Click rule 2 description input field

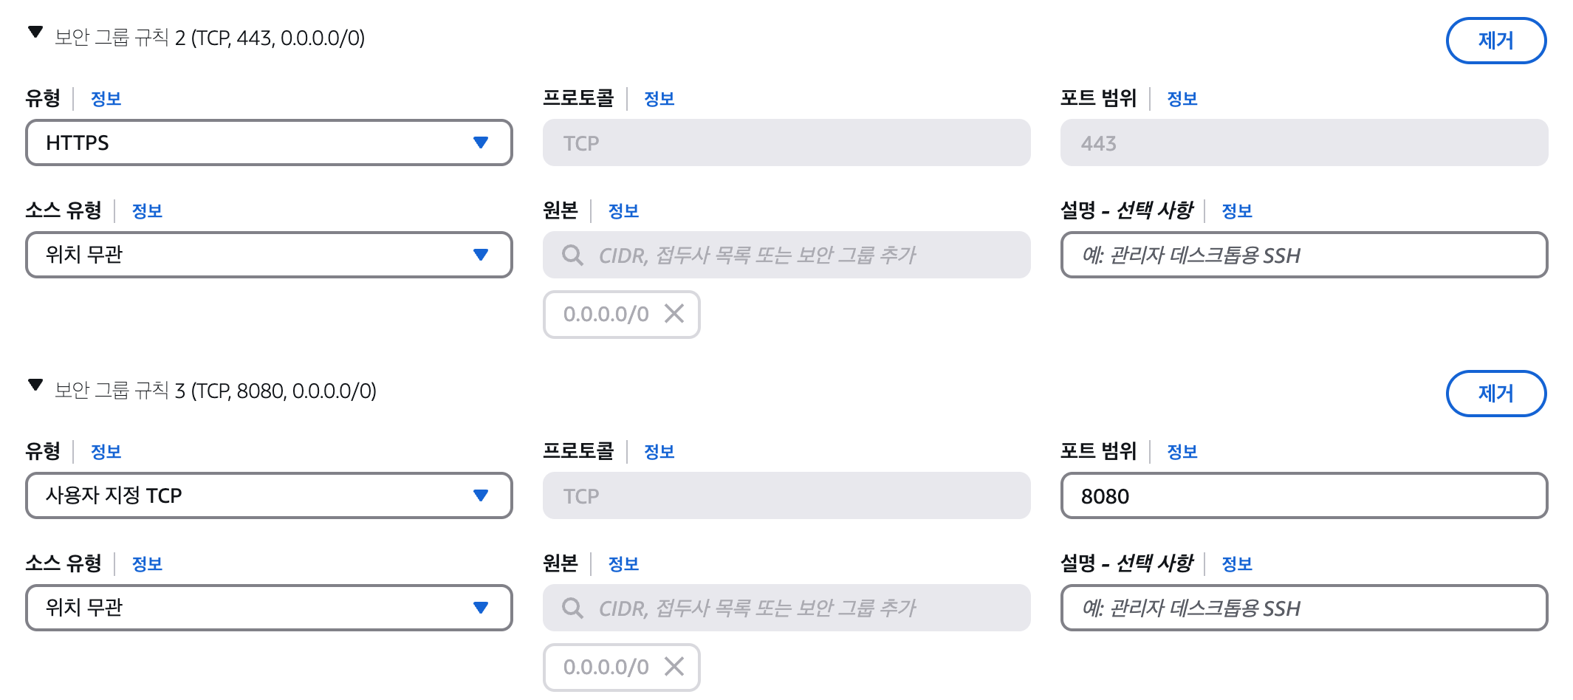point(1303,255)
